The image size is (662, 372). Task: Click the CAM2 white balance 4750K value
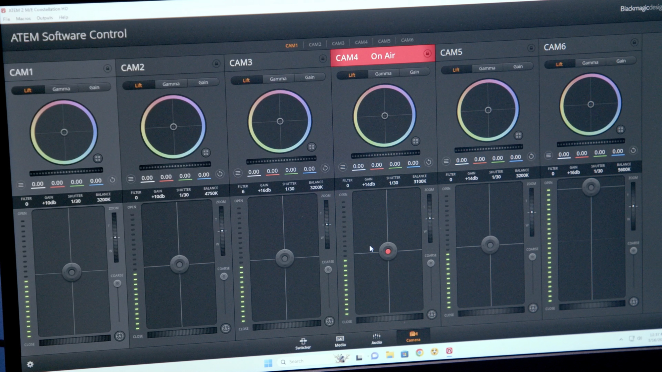tap(211, 193)
